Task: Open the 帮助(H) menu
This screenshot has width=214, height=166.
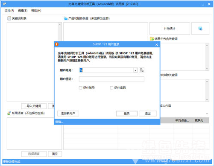Action: tap(36, 11)
